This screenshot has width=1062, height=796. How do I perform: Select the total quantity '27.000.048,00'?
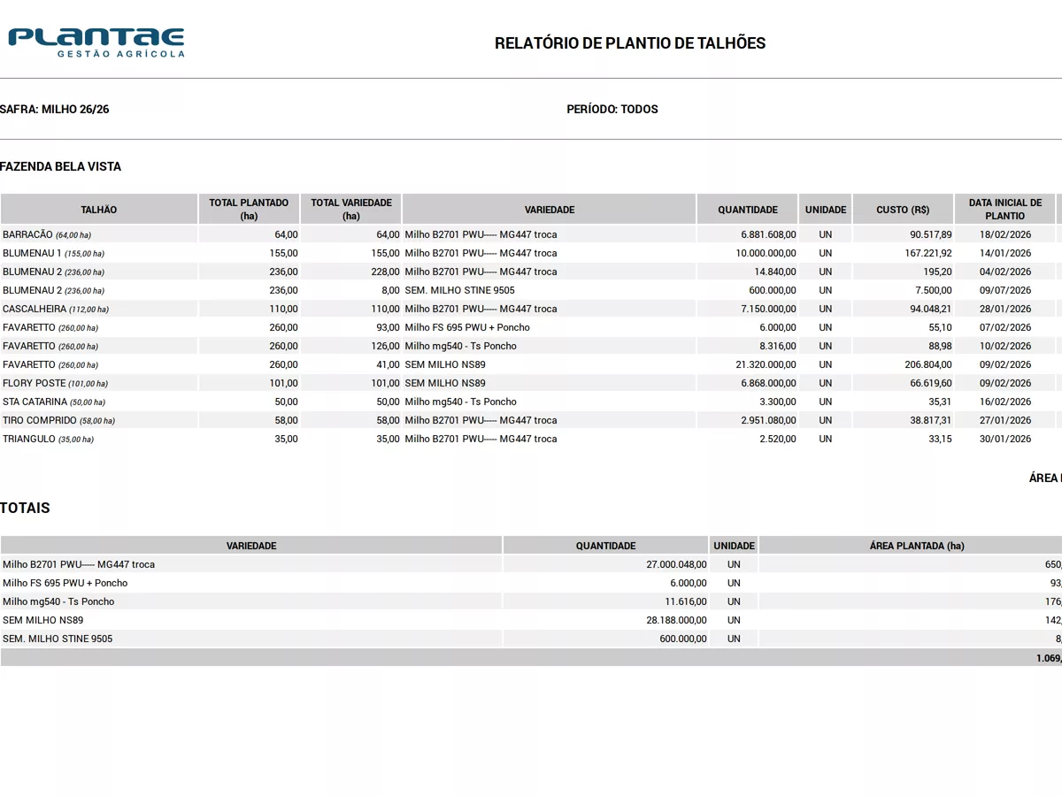(677, 564)
